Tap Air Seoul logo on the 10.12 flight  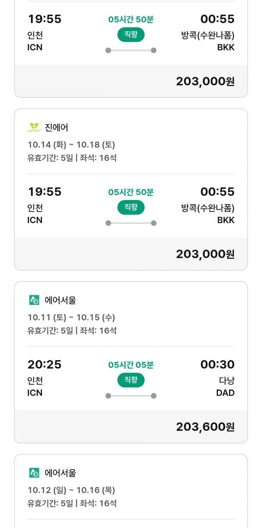click(34, 473)
